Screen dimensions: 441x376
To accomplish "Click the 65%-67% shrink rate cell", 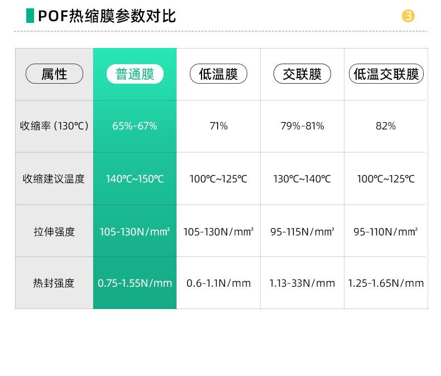I will (135, 126).
